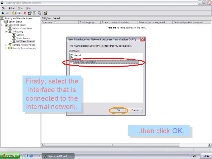
Task: Select Server Status in the tree
Action: tap(15, 22)
